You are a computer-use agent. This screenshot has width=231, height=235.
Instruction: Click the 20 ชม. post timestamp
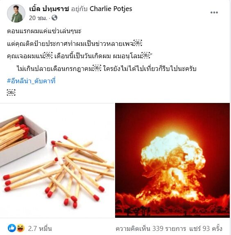coord(38,18)
